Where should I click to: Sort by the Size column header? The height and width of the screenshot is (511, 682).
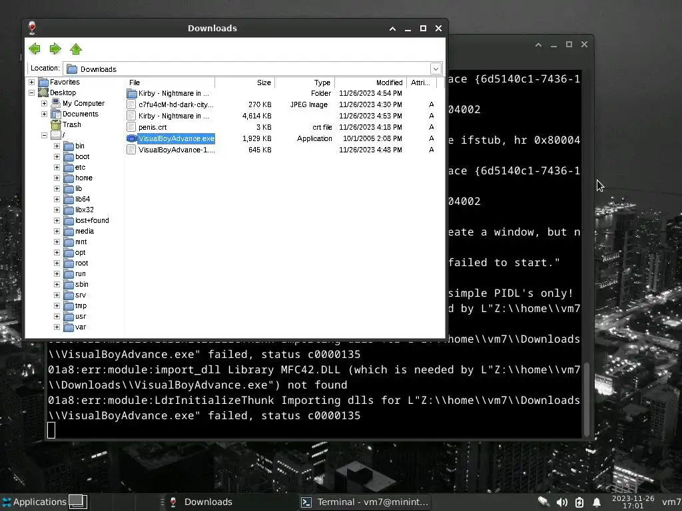[245, 83]
